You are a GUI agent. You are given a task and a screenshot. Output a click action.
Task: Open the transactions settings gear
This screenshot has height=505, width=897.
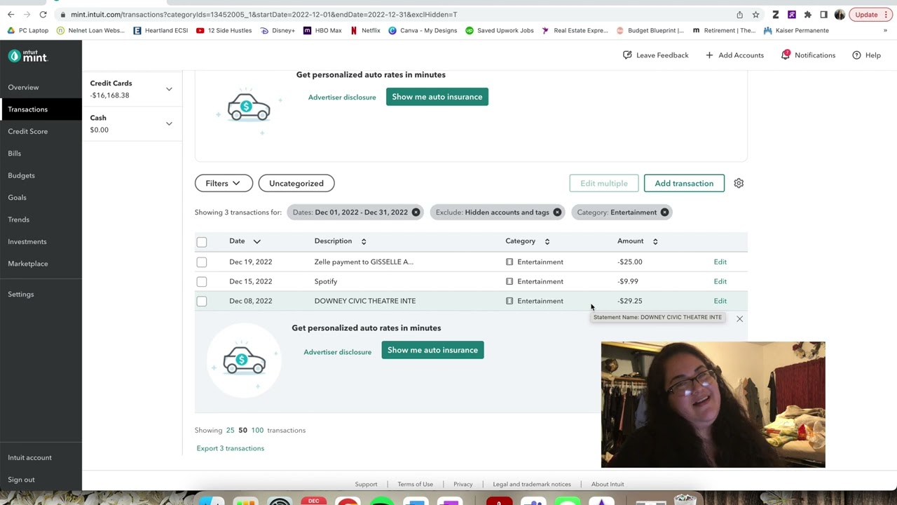pyautogui.click(x=739, y=183)
